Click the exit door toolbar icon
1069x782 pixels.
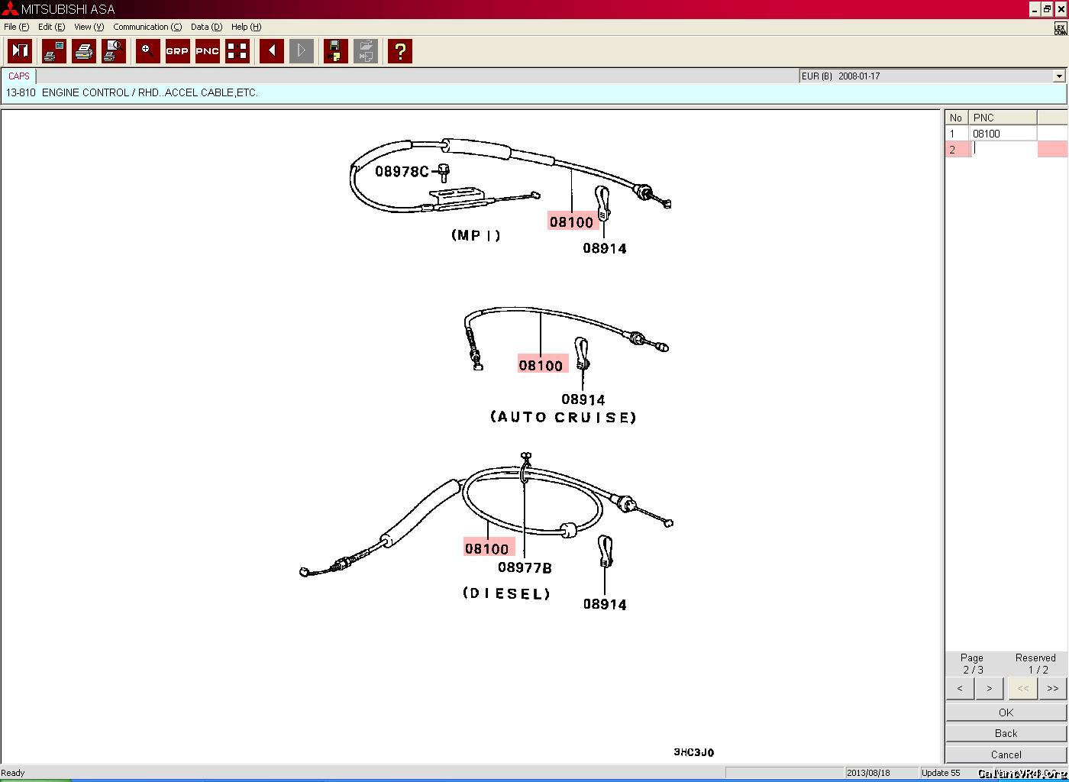tap(20, 51)
